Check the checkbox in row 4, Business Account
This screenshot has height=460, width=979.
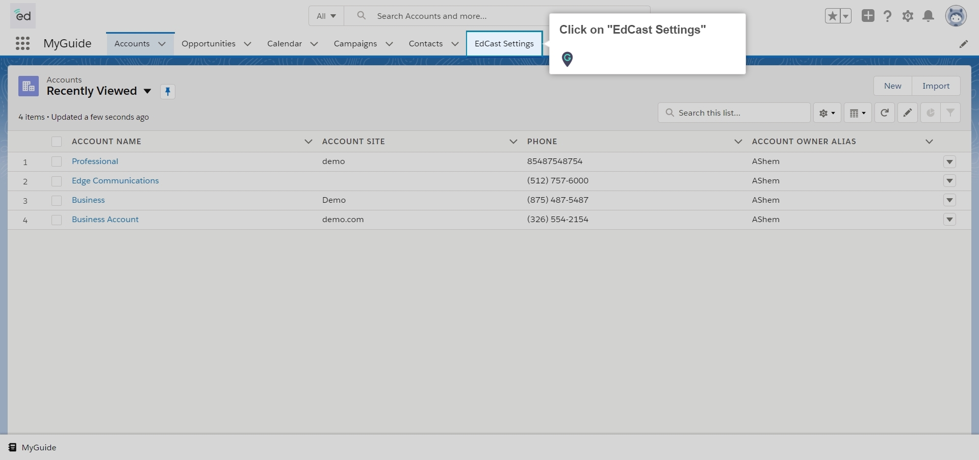[x=57, y=220]
